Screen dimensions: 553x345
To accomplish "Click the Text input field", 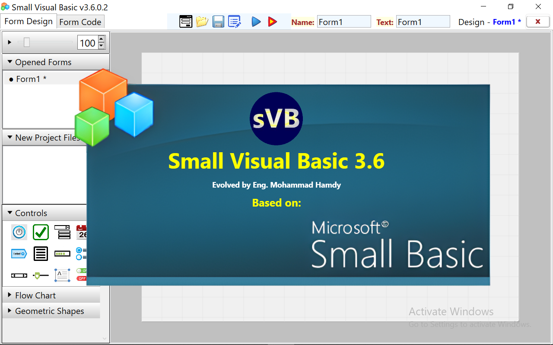I will click(423, 22).
